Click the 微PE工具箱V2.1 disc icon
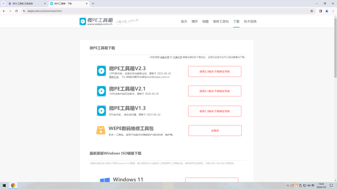This screenshot has height=189, width=337. (x=101, y=91)
